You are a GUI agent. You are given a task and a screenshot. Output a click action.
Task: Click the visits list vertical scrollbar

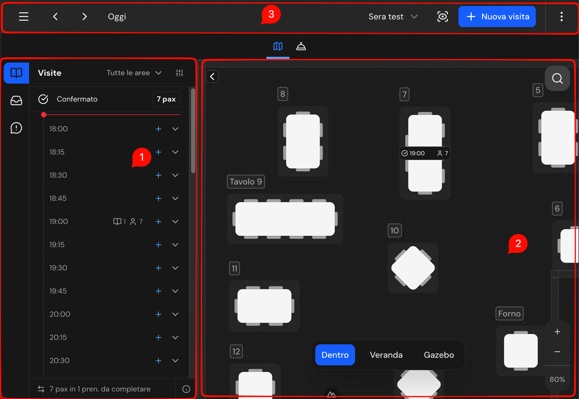click(193, 130)
